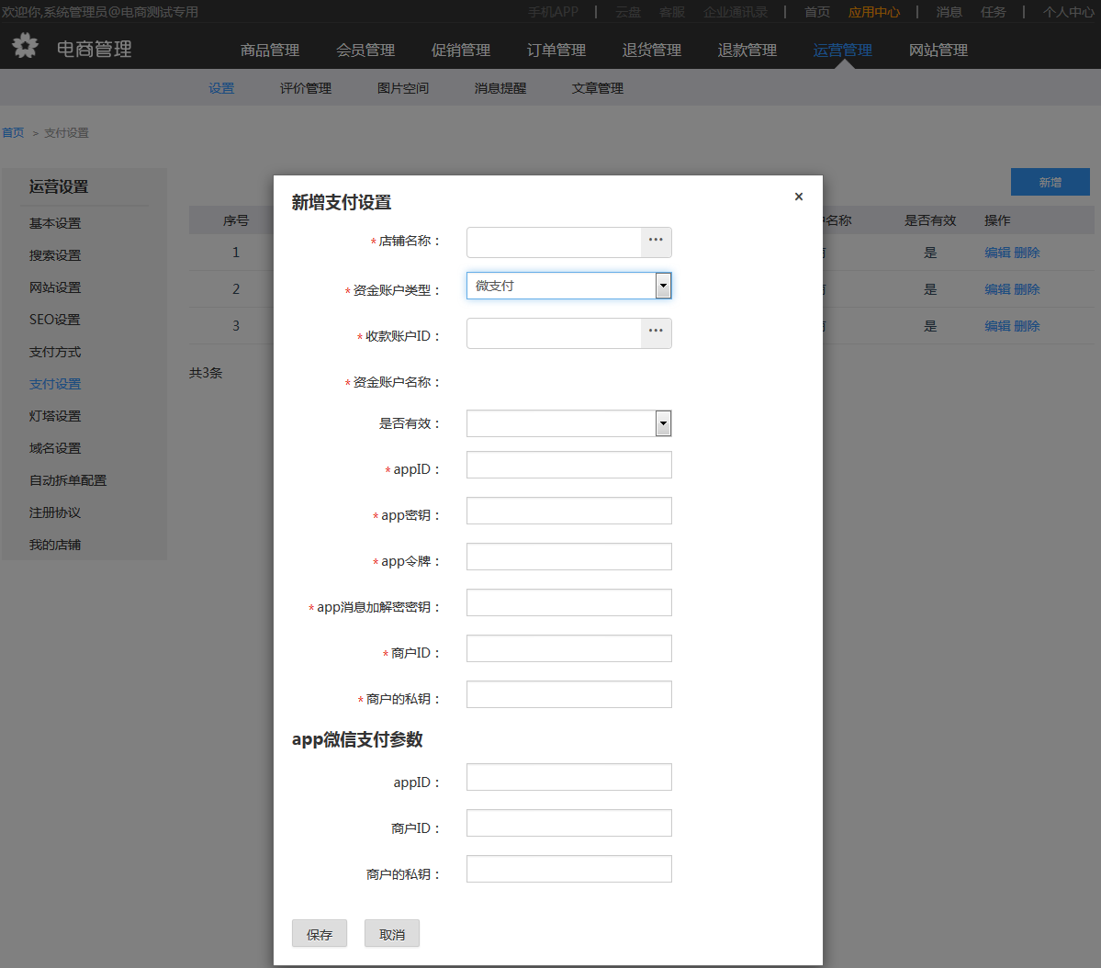Screen dimensions: 1101x968
Task: Focus the app消息加解密密钥 text field
Action: 568,602
